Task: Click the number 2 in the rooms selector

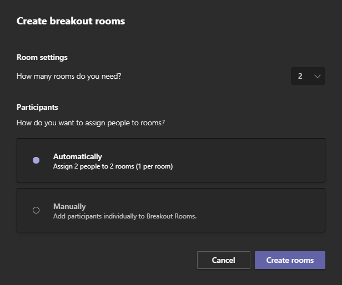Action: click(x=300, y=76)
